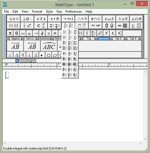
Task: Open the Style menu
Action: point(49,12)
